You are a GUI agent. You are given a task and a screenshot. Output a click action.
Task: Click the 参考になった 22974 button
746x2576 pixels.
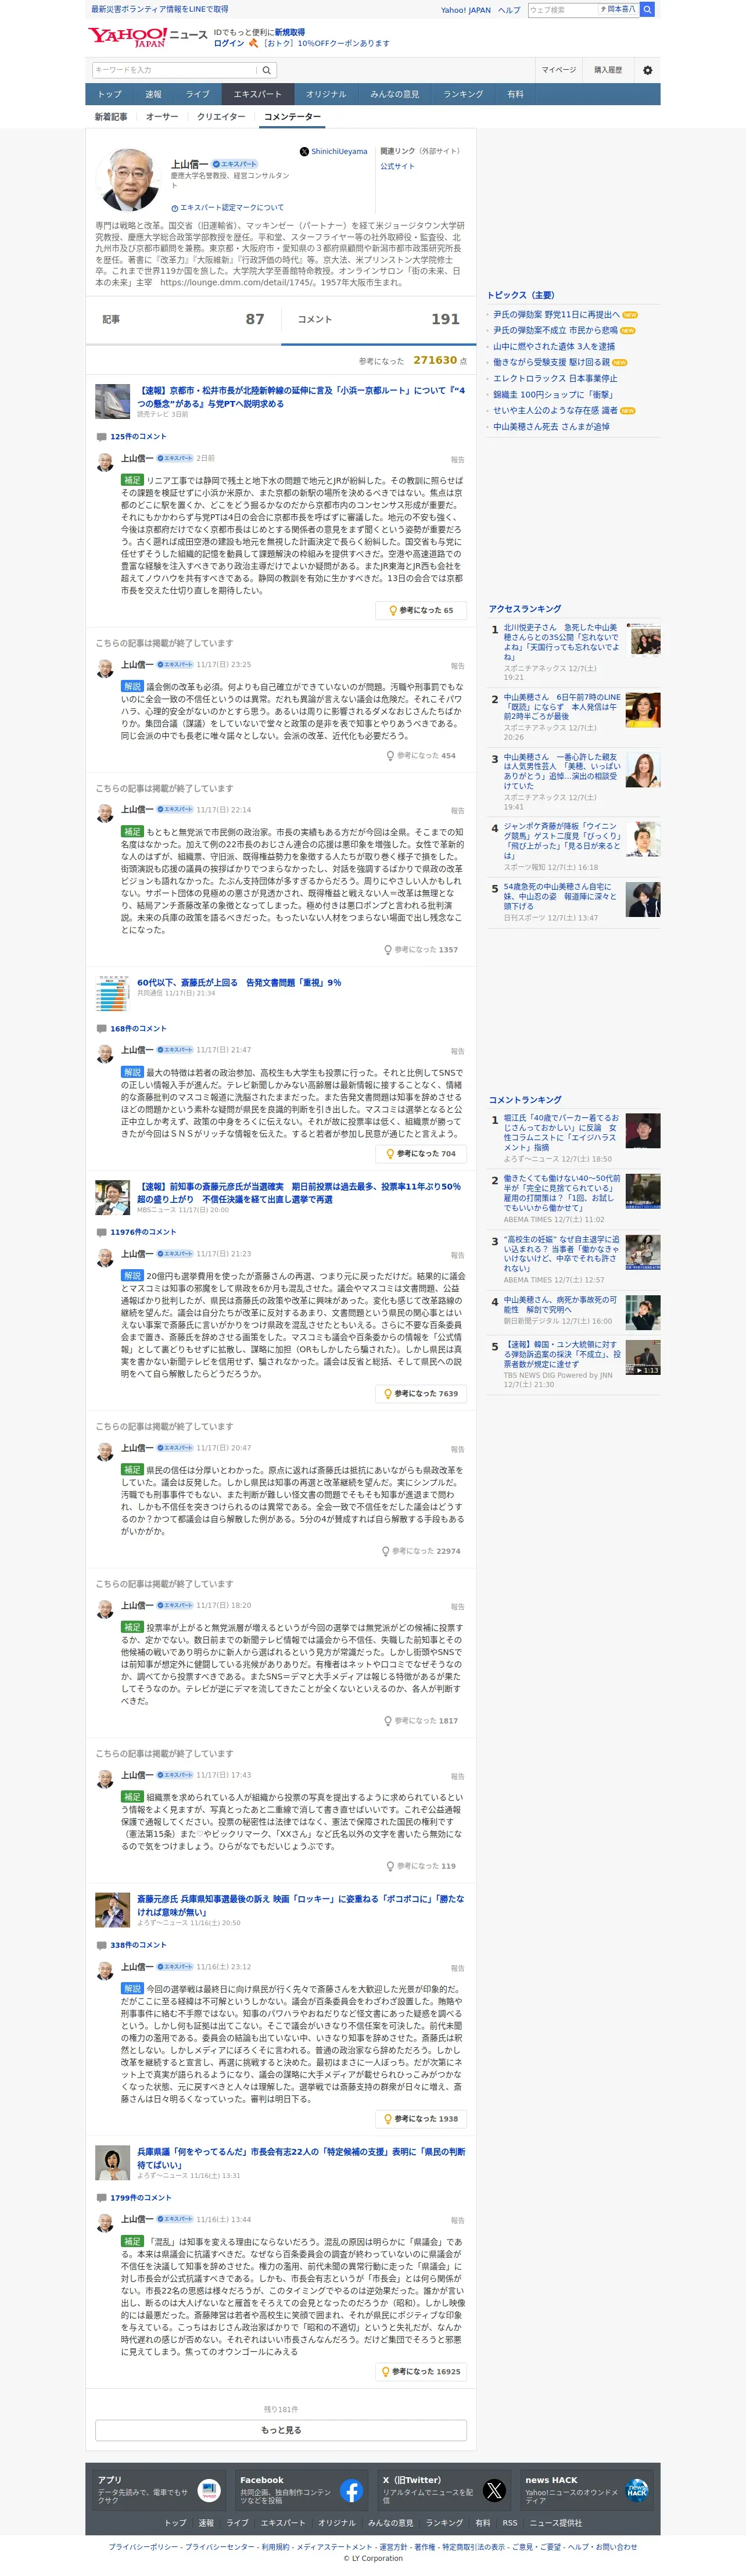click(421, 1551)
